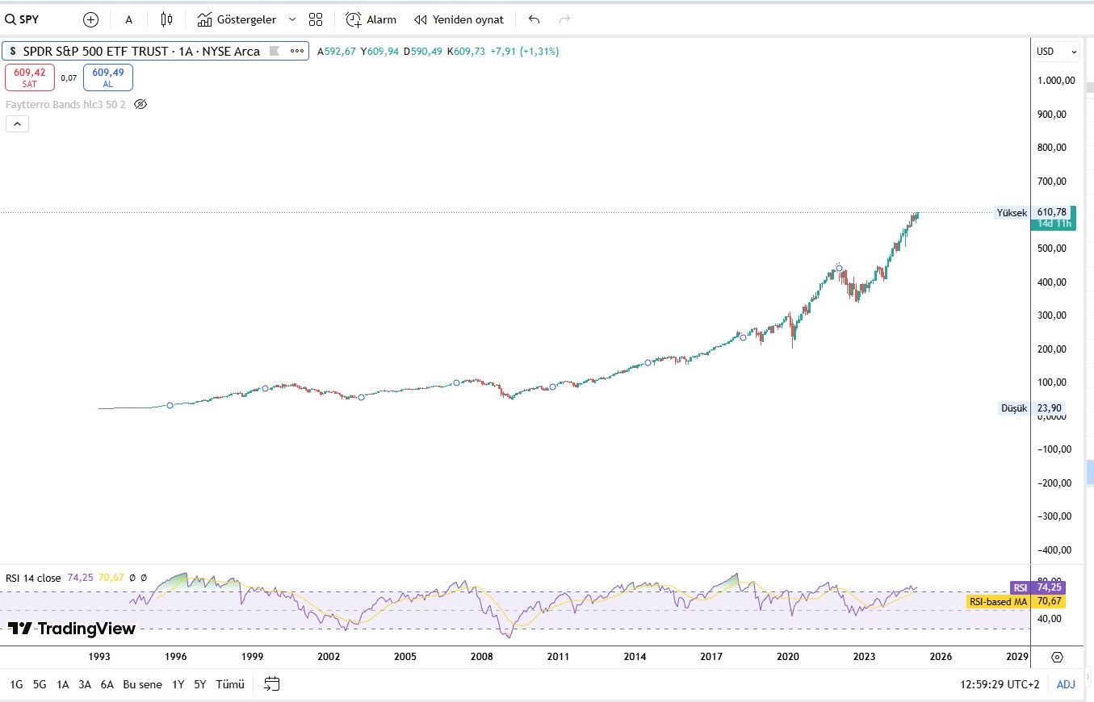Click the circle marker at the 2022 price peak
This screenshot has height=702, width=1094.
(x=839, y=268)
